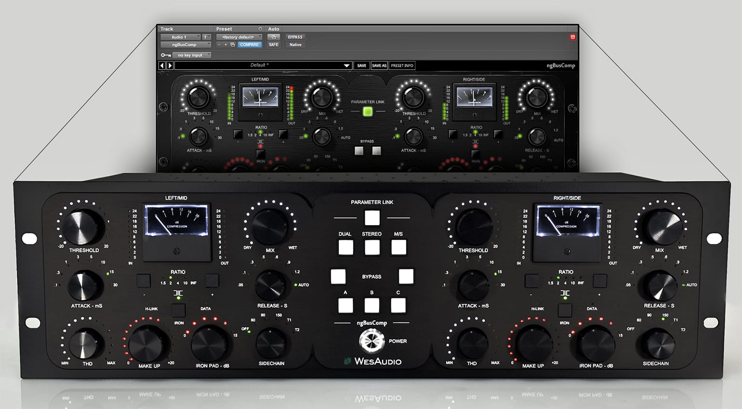This screenshot has width=742, height=409.
Task: Click the copy settings icon beside COMPARE
Action: click(232, 45)
